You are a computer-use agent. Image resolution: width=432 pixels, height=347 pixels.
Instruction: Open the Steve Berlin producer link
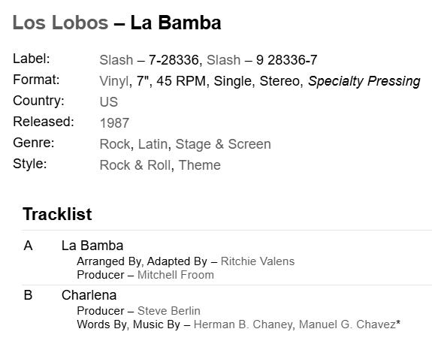tap(169, 311)
